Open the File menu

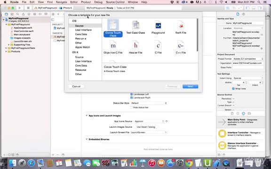(x=24, y=2)
